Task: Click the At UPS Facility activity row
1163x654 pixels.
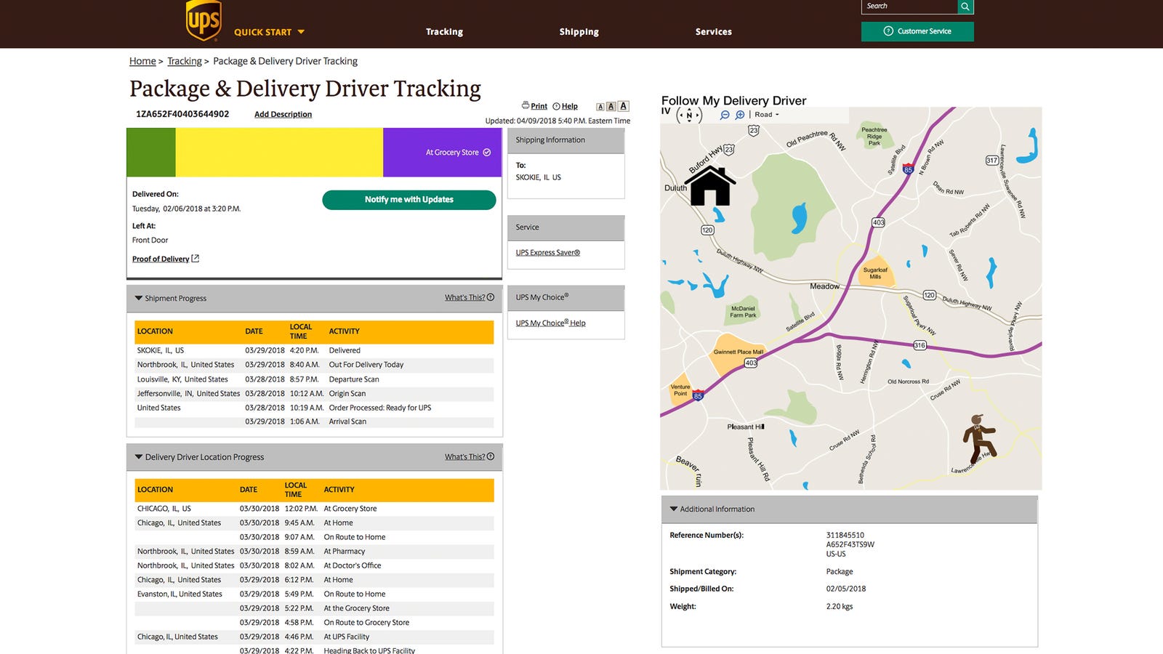Action: point(314,637)
